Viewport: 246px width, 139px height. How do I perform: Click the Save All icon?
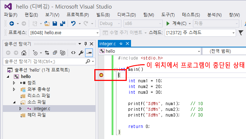point(63,24)
